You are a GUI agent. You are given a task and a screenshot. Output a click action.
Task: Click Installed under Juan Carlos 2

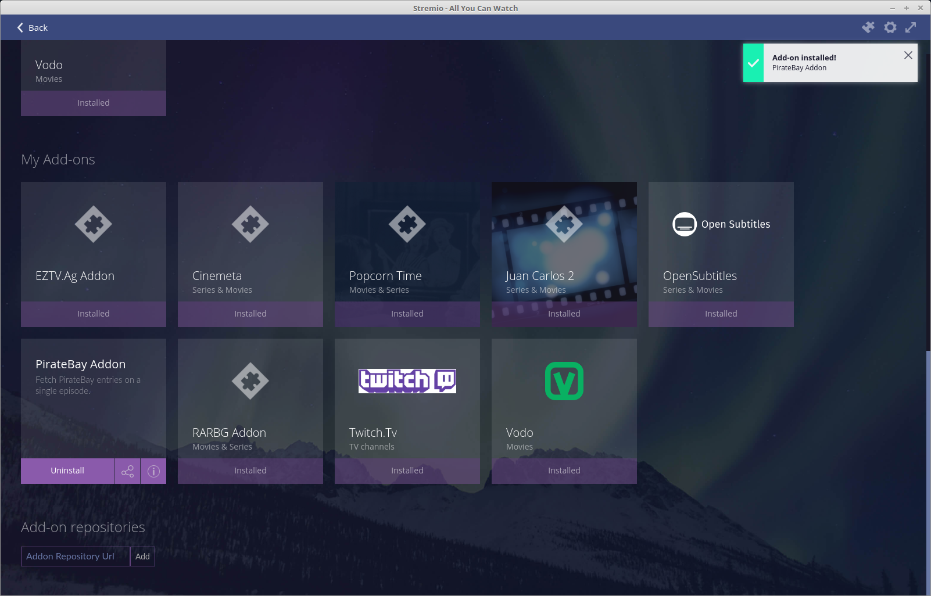[x=564, y=314]
